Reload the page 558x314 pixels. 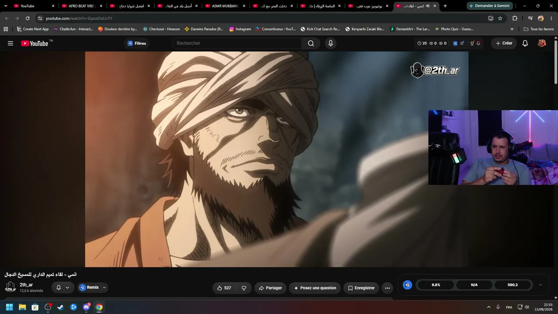pyautogui.click(x=27, y=18)
